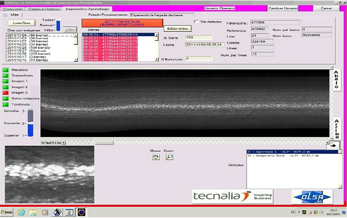Adjust the Todas/Buenas/Filtro blue slider
This screenshot has width=347, height=218.
58,25
